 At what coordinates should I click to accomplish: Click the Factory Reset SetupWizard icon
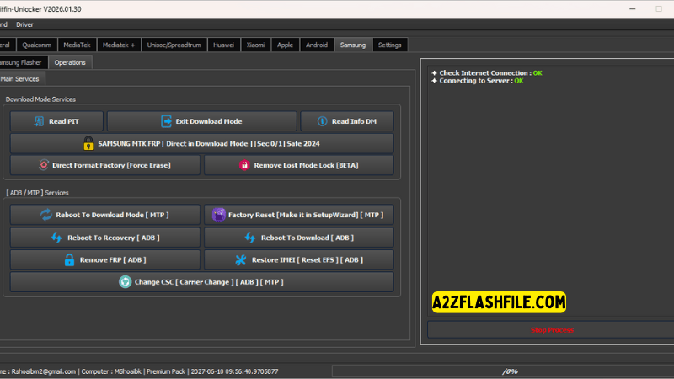pyautogui.click(x=219, y=215)
